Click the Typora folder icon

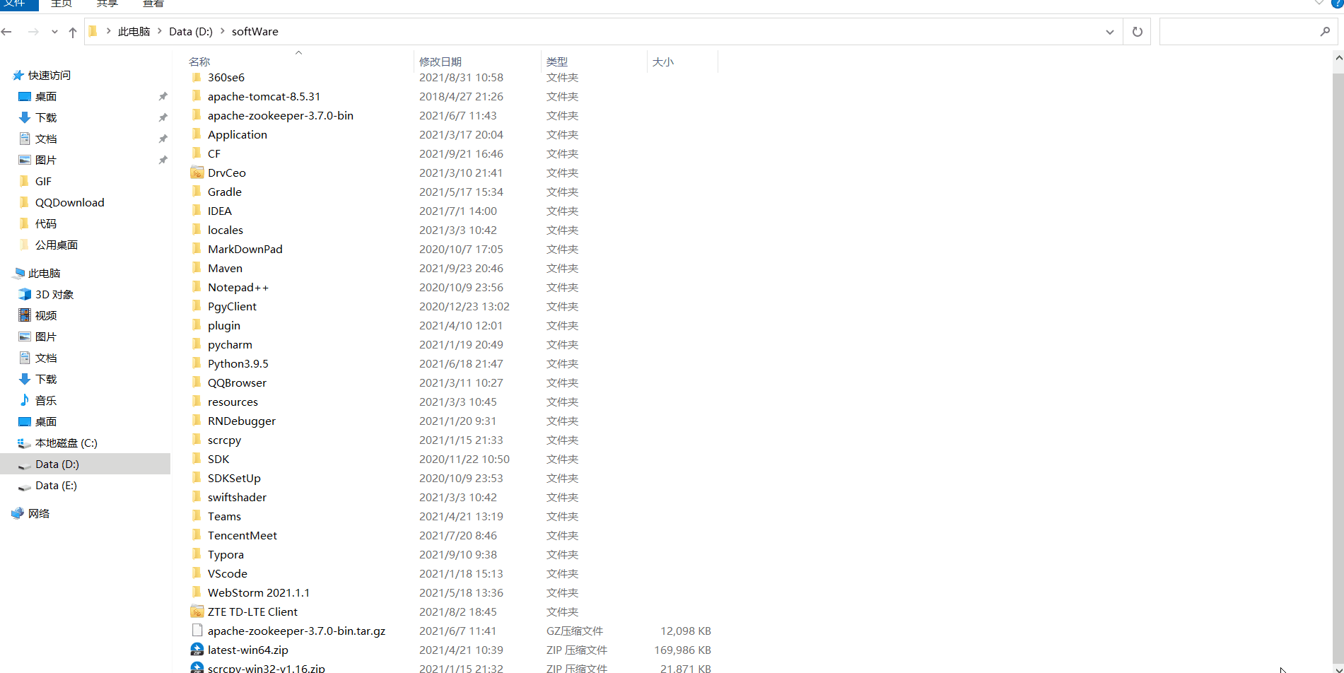[197, 554]
